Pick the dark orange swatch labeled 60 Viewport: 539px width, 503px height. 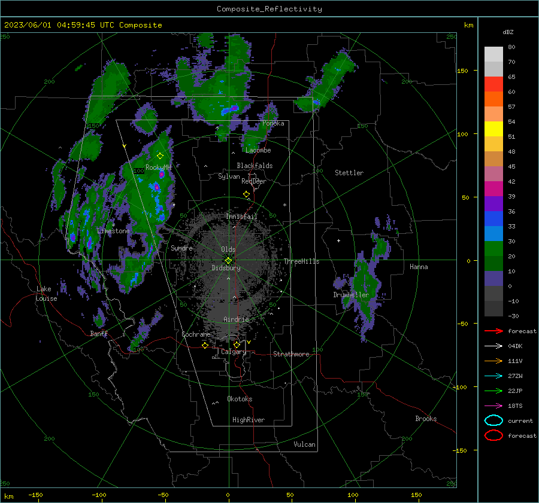pyautogui.click(x=493, y=99)
